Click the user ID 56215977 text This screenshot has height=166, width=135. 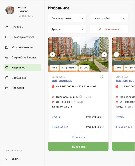click(25, 16)
